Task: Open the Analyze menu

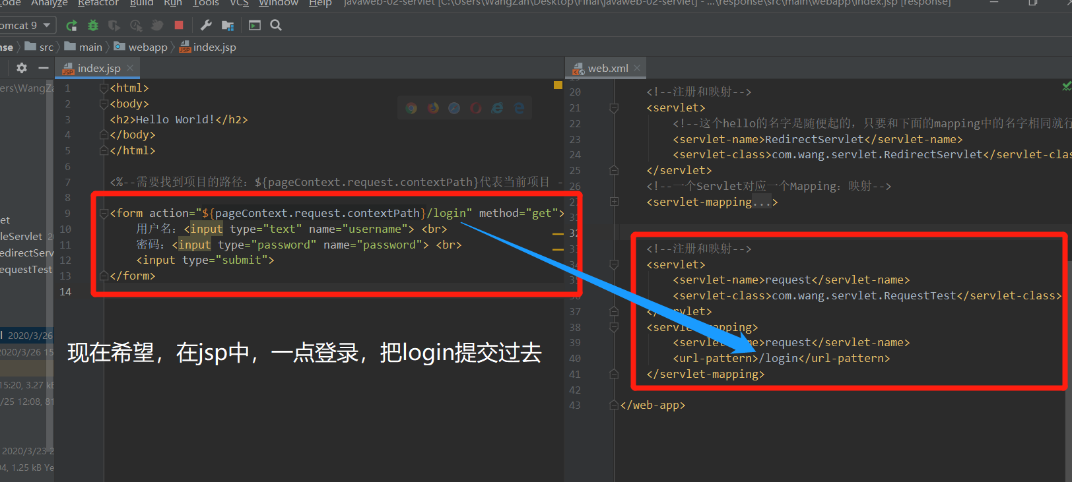Action: point(50,3)
